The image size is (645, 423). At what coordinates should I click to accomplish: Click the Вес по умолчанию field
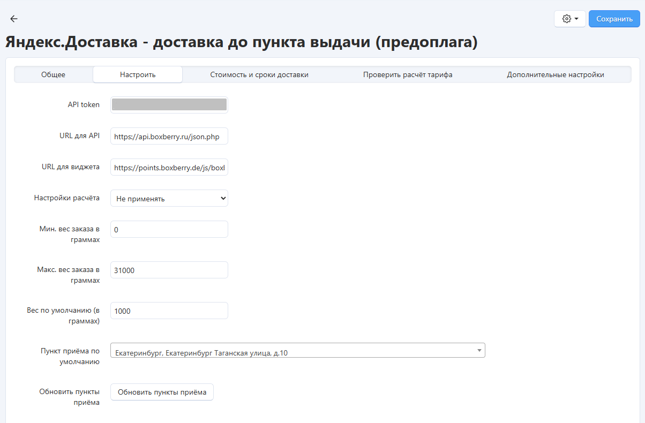click(169, 311)
